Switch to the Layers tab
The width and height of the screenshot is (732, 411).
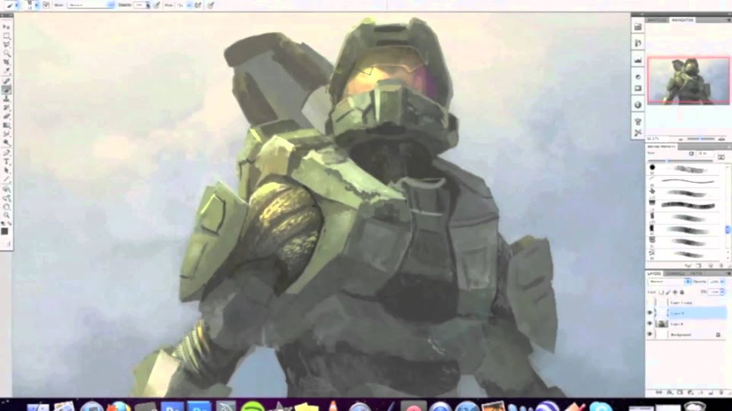[655, 273]
